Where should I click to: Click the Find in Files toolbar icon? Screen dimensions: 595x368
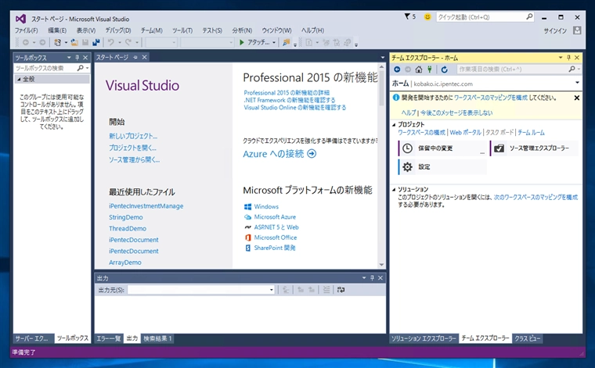[x=286, y=42]
